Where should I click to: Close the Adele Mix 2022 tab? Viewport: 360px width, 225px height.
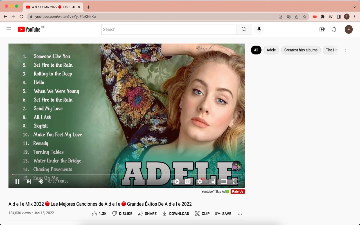click(x=79, y=7)
